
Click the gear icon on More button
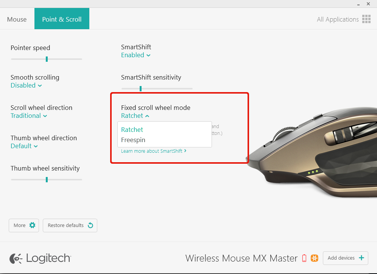point(32,225)
